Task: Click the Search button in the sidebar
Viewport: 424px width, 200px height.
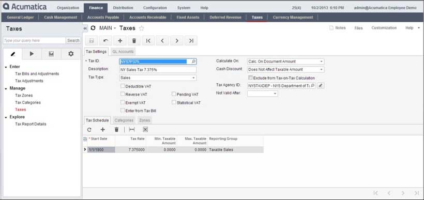Action: [x=73, y=40]
